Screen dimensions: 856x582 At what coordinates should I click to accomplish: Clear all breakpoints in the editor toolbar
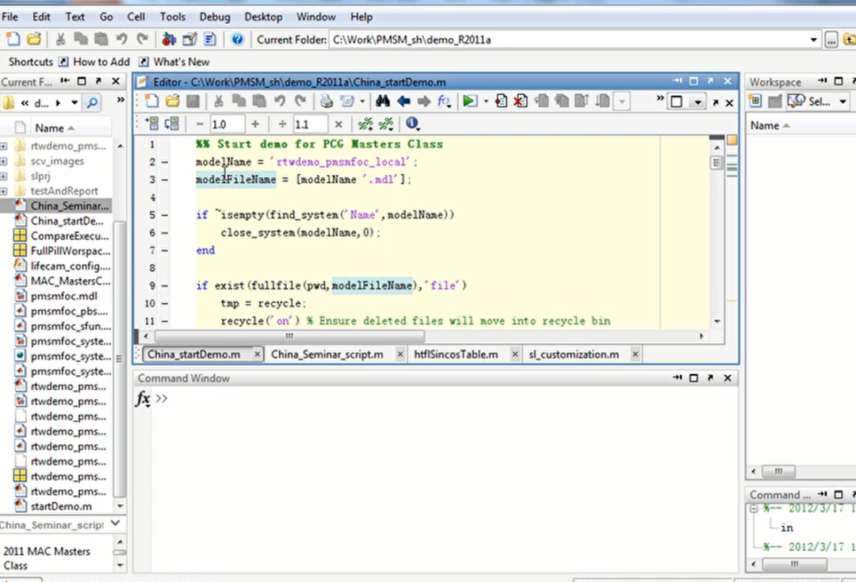click(521, 101)
